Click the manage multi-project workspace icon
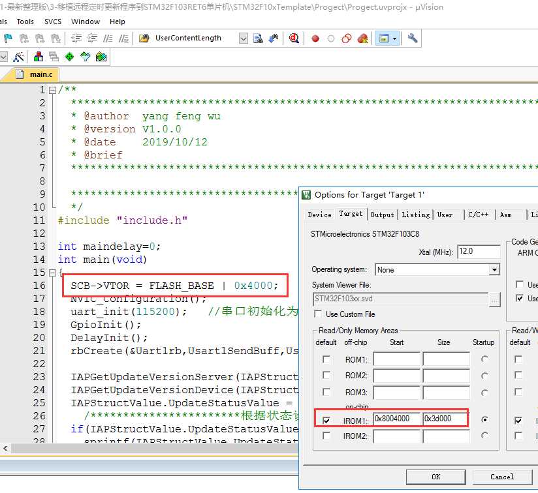The image size is (538, 493). point(54,57)
